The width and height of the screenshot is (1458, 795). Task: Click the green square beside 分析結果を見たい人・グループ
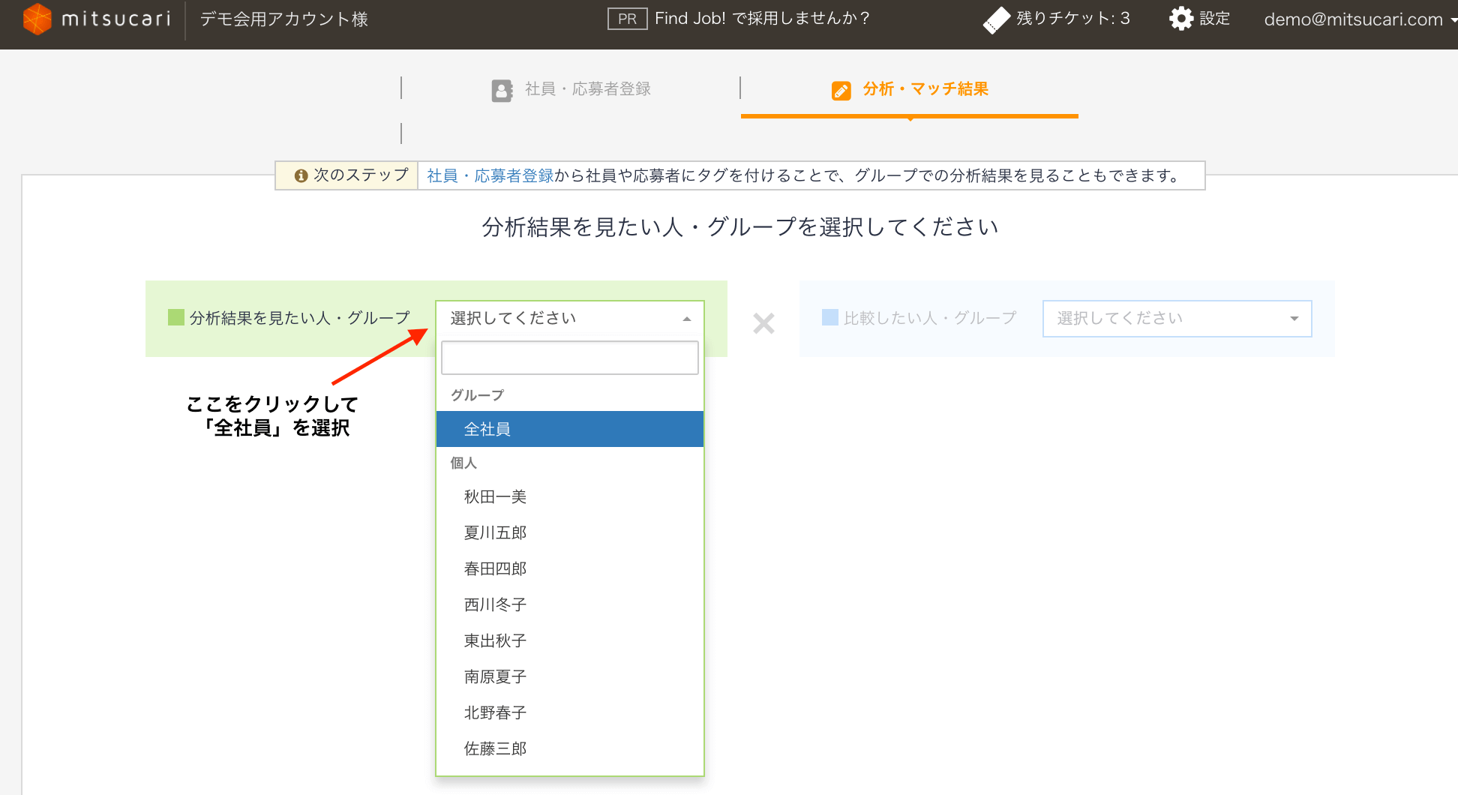(x=175, y=317)
